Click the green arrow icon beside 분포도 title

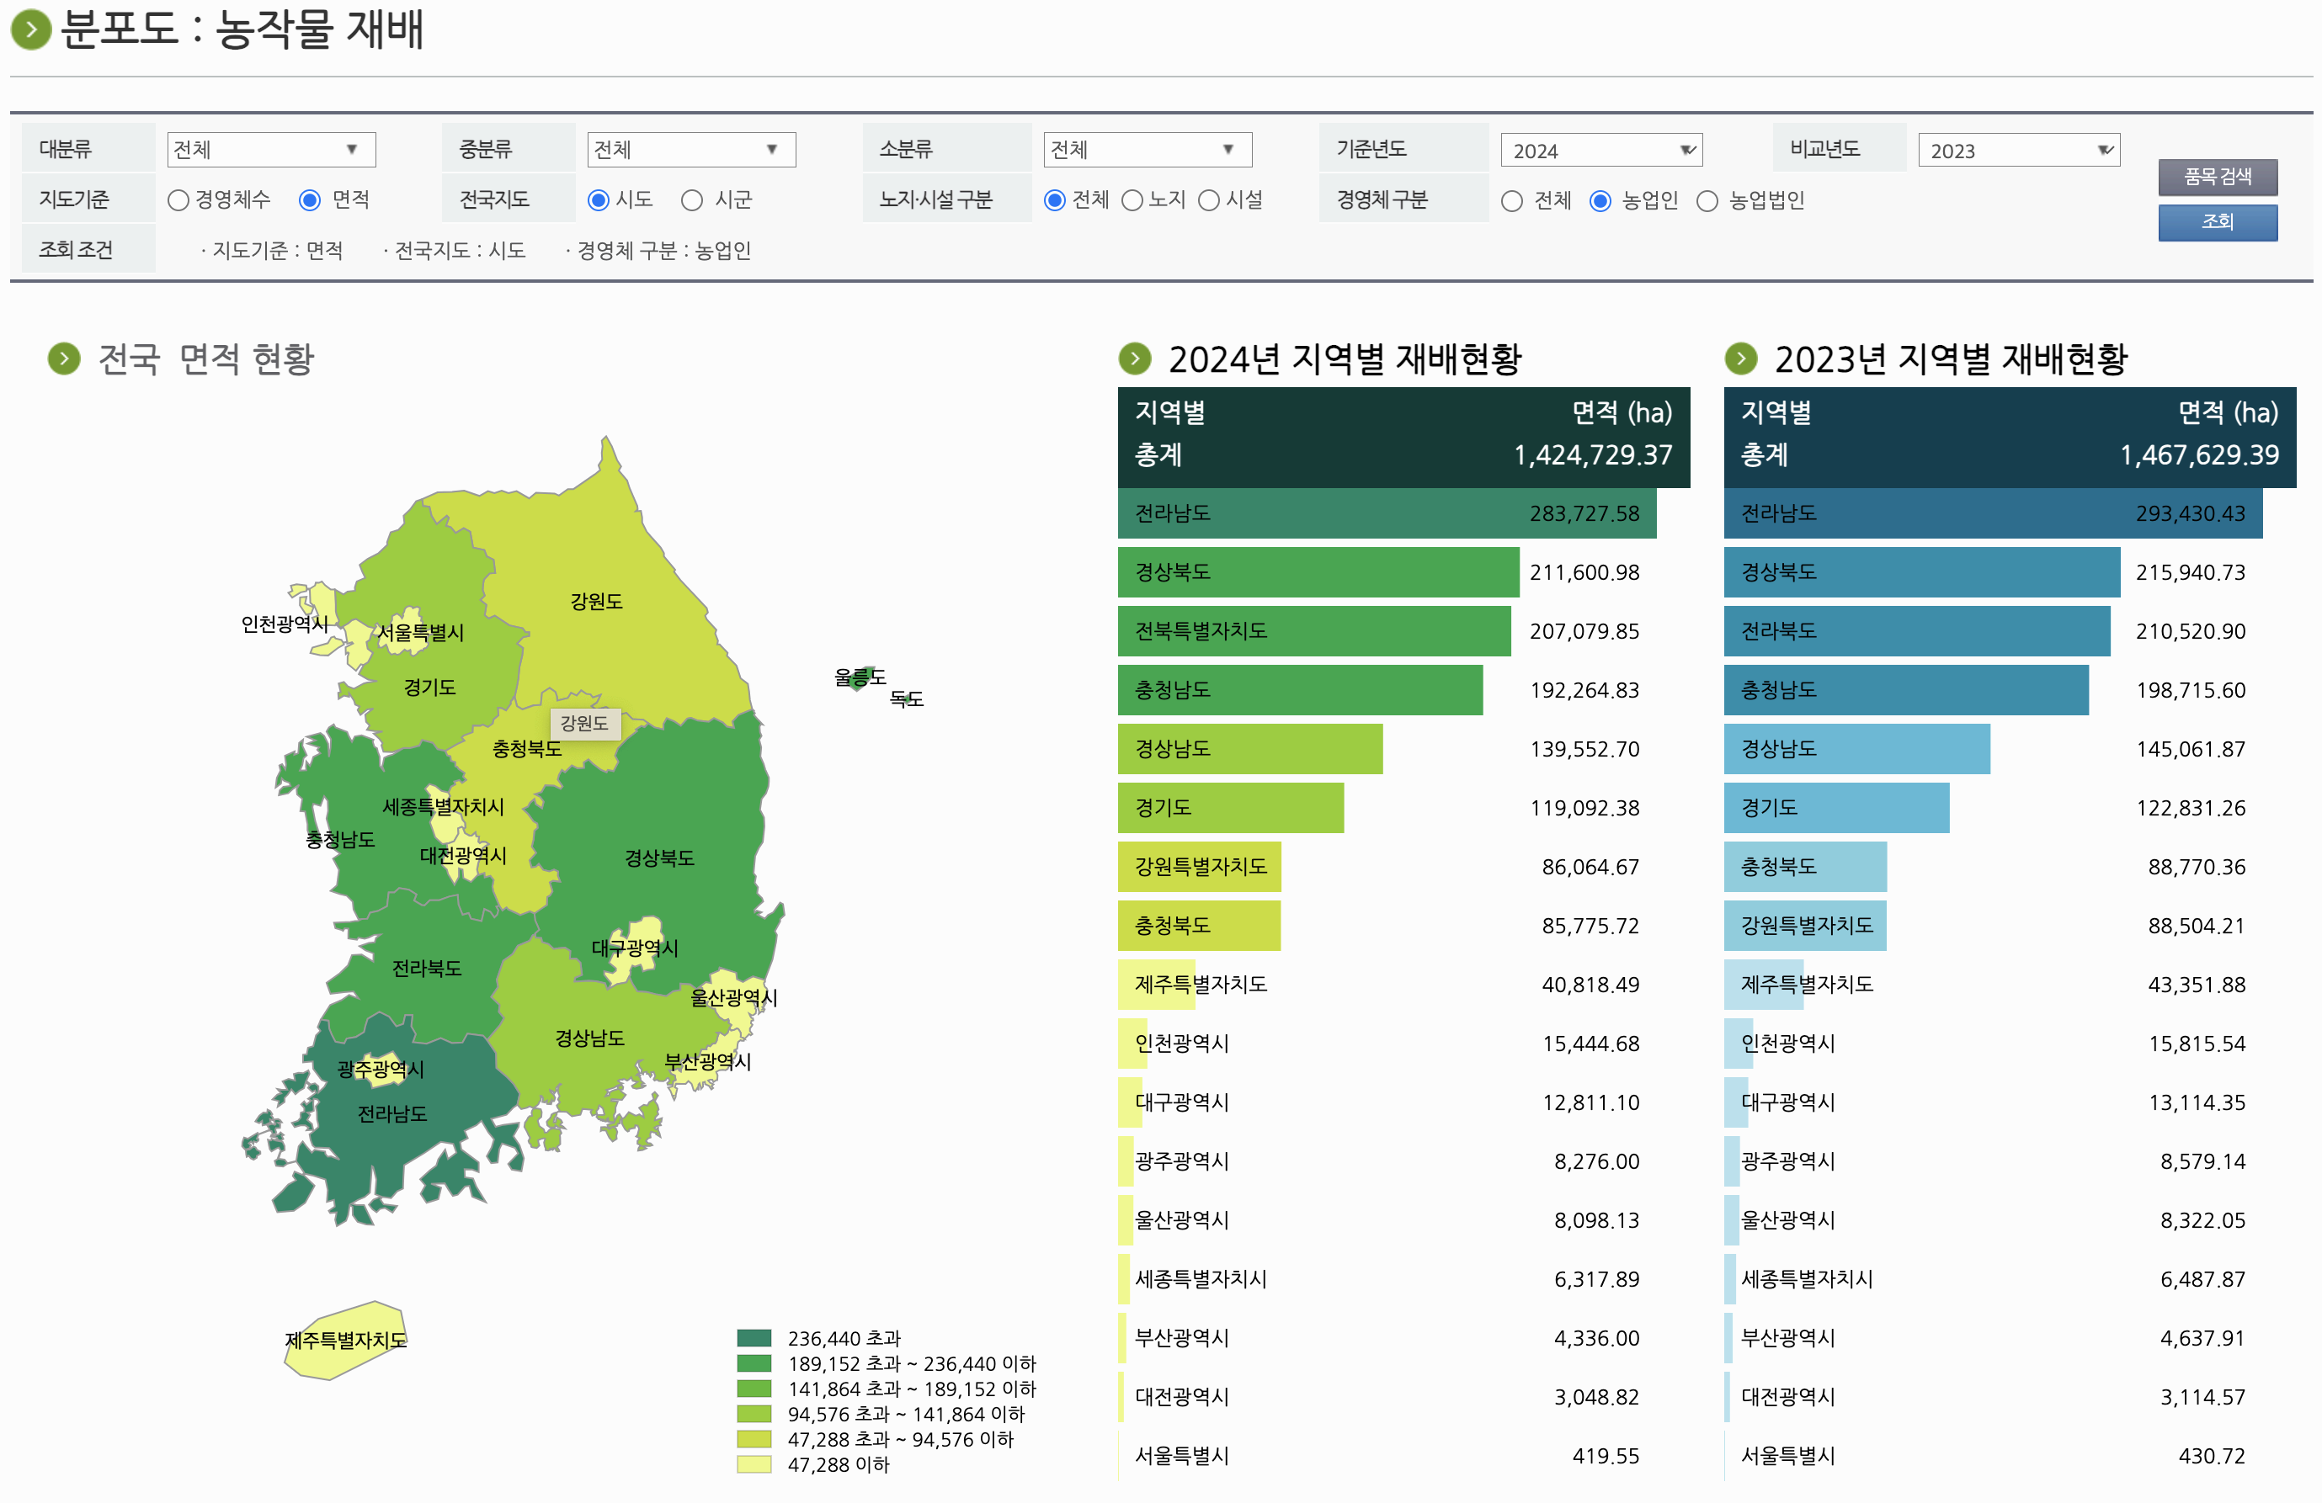coord(32,30)
